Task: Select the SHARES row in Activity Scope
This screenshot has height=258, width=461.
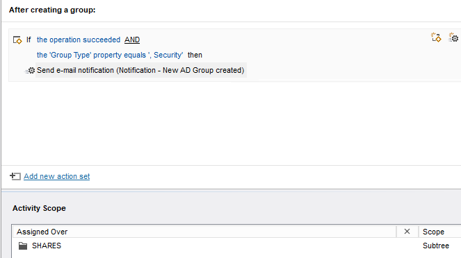Action: 236,246
